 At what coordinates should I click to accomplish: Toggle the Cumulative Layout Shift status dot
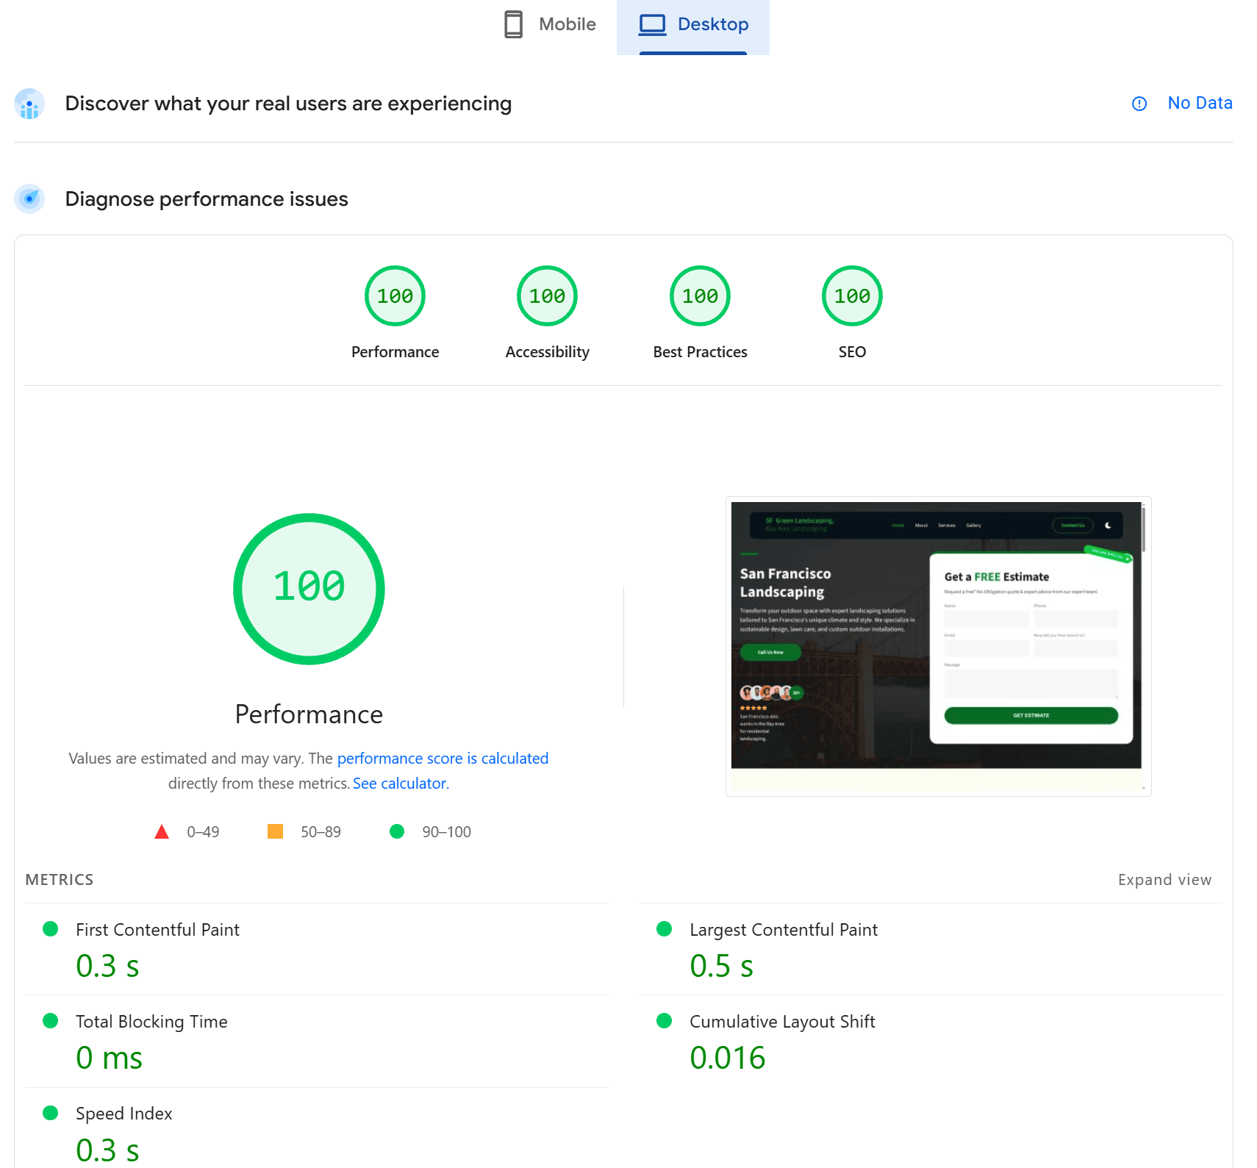click(664, 1021)
